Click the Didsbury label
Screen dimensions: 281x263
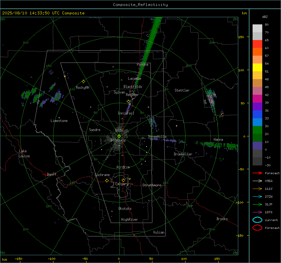tap(118, 140)
